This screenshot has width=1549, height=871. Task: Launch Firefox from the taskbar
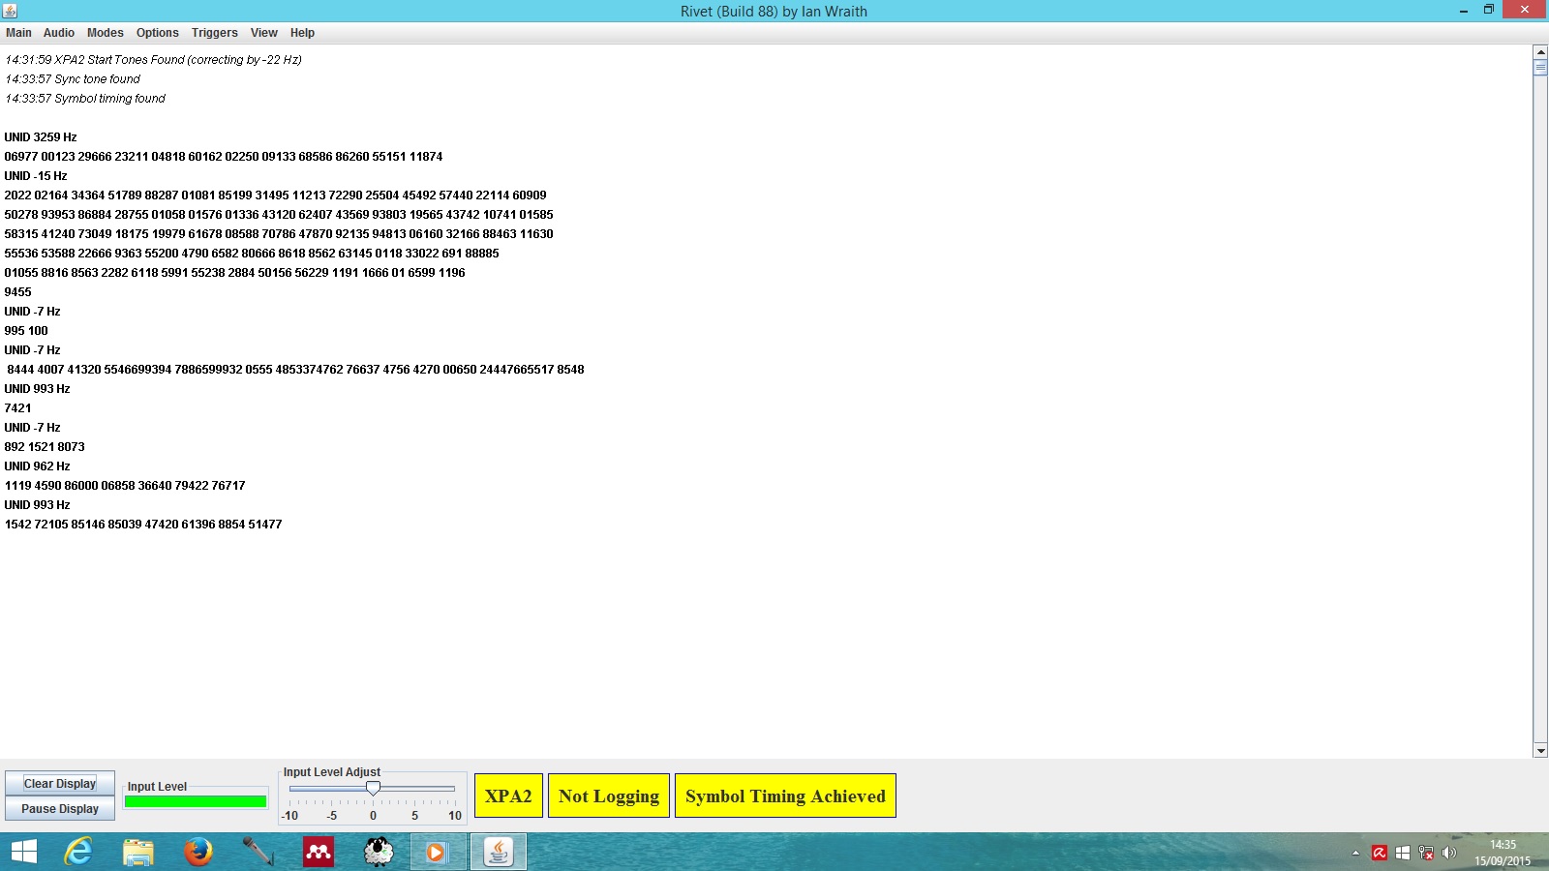point(198,852)
